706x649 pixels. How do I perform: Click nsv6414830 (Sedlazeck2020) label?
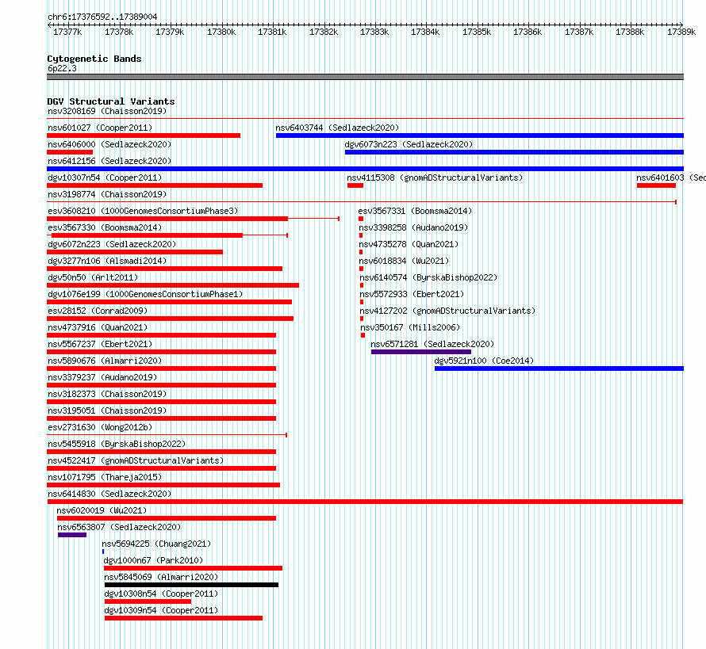pos(109,494)
